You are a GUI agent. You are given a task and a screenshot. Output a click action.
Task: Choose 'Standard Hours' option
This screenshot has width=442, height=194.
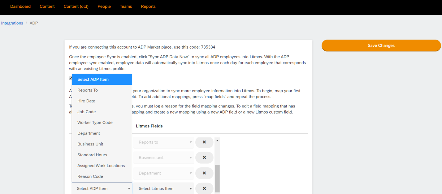[x=102, y=155]
